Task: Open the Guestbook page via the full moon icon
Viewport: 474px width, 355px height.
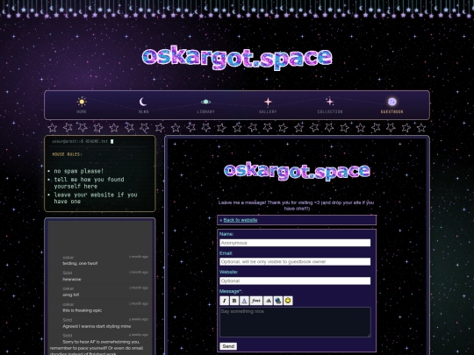Action: [392, 102]
